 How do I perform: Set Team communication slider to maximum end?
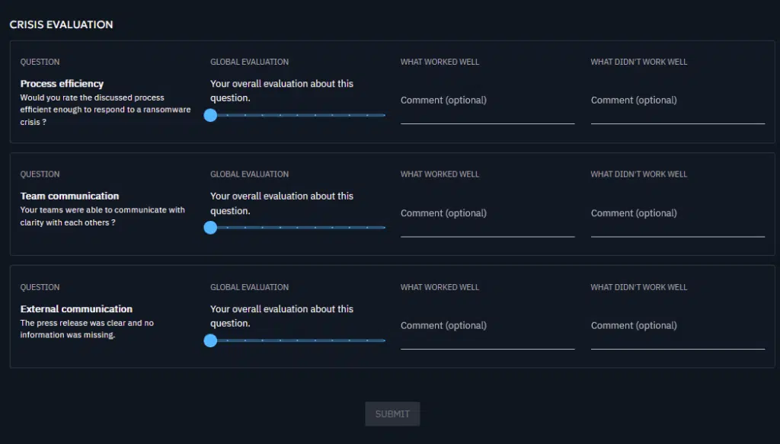click(384, 228)
